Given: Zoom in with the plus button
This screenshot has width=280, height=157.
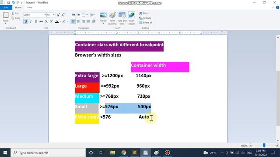Looking at the screenshot, I should pyautogui.click(x=277, y=145).
